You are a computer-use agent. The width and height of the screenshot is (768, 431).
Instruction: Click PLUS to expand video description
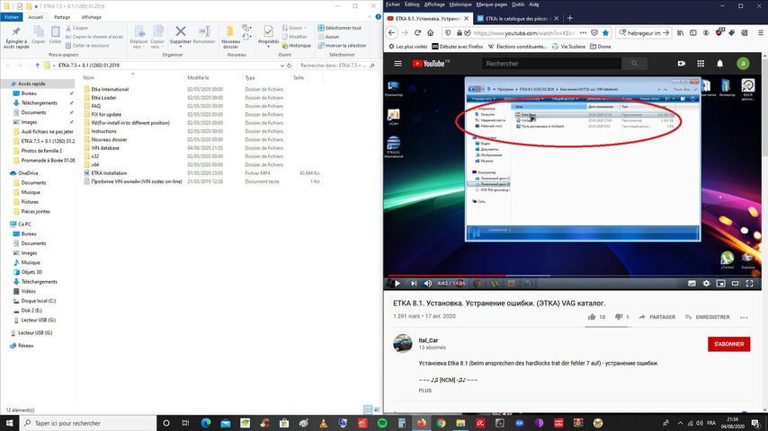point(424,391)
